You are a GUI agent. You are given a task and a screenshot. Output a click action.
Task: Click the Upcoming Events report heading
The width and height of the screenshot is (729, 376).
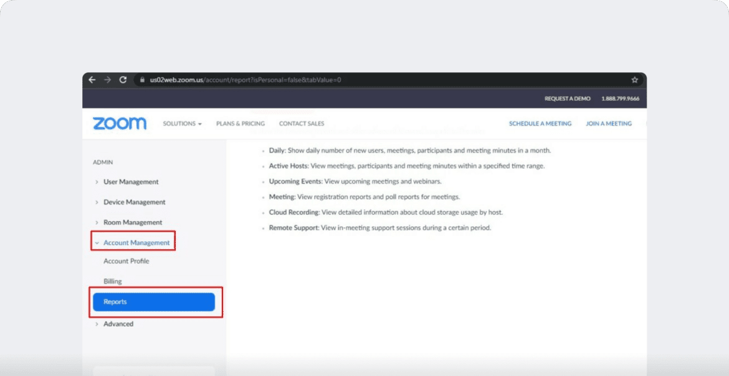point(296,181)
